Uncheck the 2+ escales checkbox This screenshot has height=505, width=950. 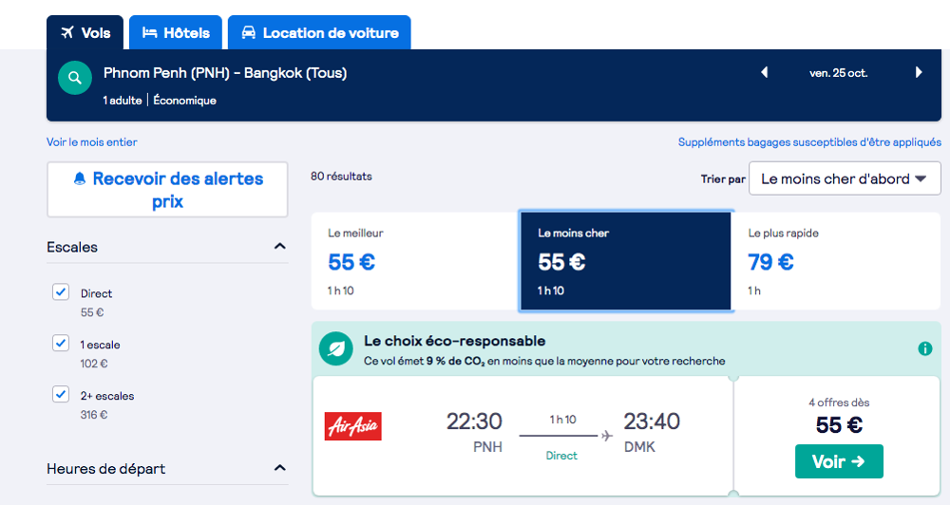point(61,394)
